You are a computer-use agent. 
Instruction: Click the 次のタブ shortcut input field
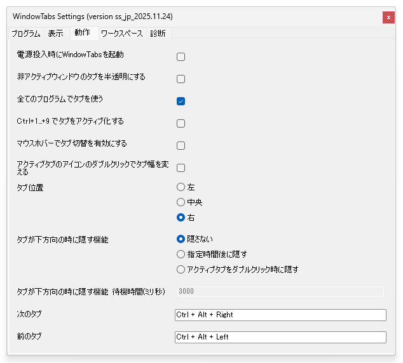(x=280, y=315)
